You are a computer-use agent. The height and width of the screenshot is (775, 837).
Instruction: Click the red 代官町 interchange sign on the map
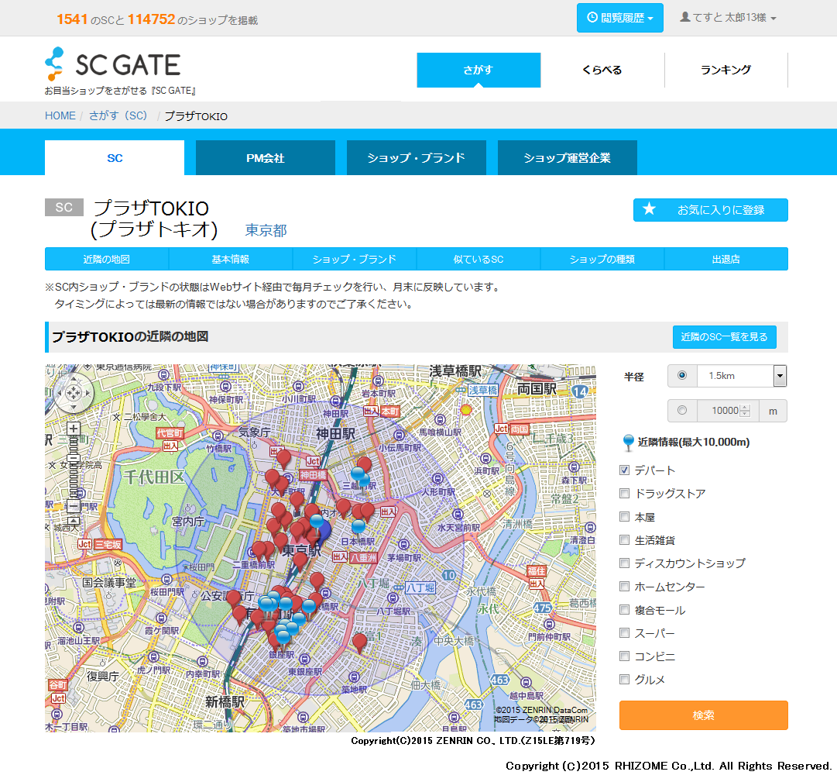point(170,433)
